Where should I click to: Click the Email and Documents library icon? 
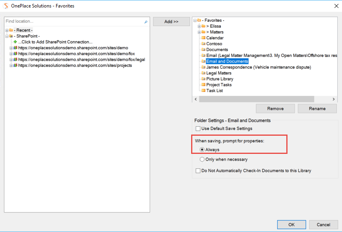coord(203,62)
